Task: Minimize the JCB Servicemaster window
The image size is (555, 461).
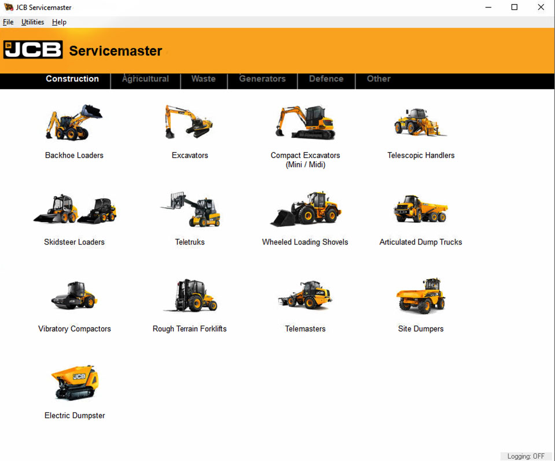Action: tap(488, 7)
